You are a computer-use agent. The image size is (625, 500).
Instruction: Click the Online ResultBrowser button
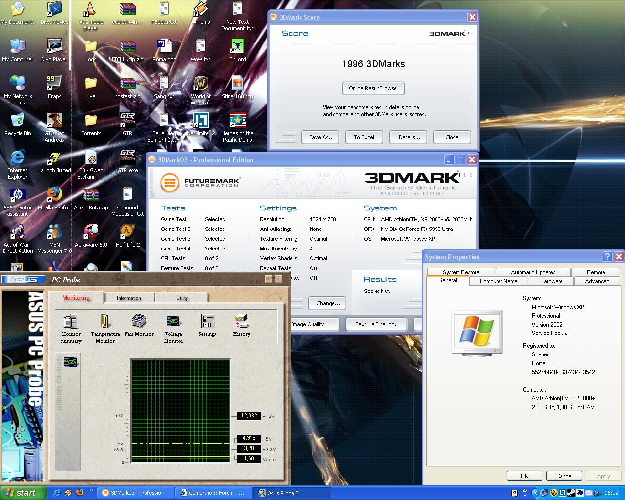374,88
